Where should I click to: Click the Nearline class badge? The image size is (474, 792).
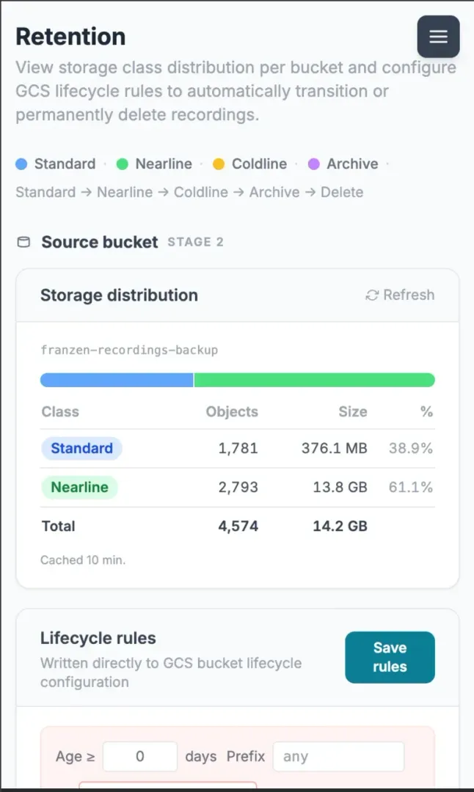click(x=79, y=488)
